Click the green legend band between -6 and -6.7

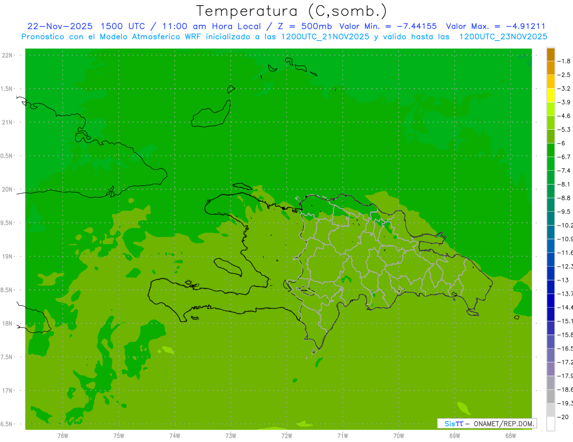tap(551, 150)
